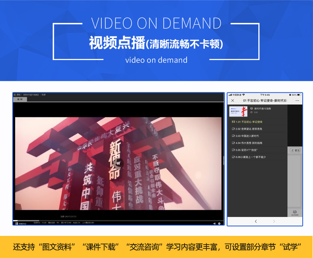Select chapter 3.03 中国进入新时代
This screenshot has width=313, height=258.
tap(245, 136)
